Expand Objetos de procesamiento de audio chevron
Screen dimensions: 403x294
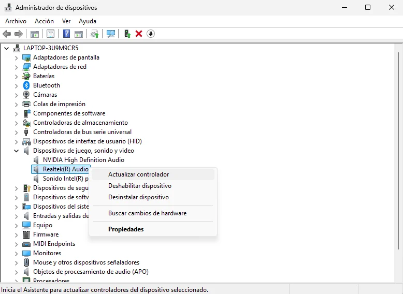click(x=16, y=272)
